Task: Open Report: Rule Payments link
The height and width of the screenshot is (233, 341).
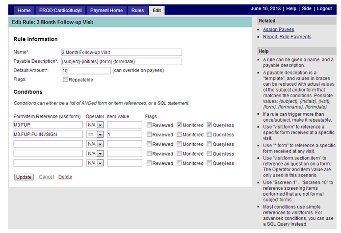Action: [287, 36]
